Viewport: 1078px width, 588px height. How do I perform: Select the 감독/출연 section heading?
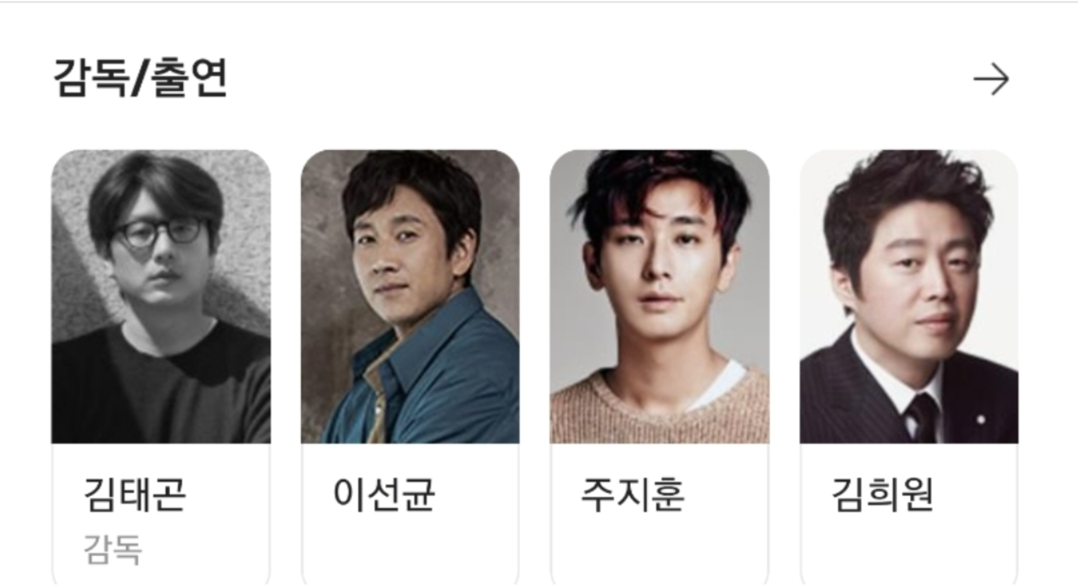click(140, 78)
